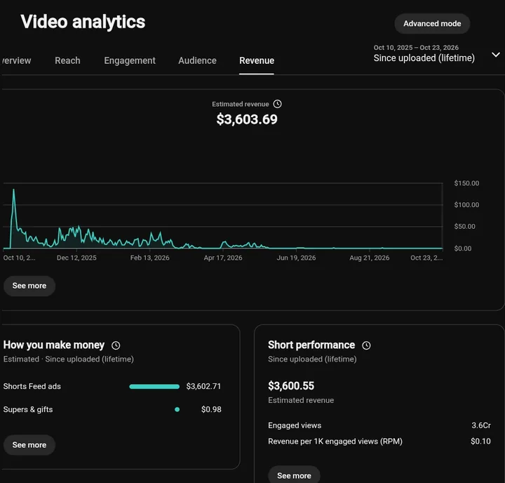This screenshot has width=505, height=483.
Task: Click the Advanced mode button
Action: tap(432, 24)
